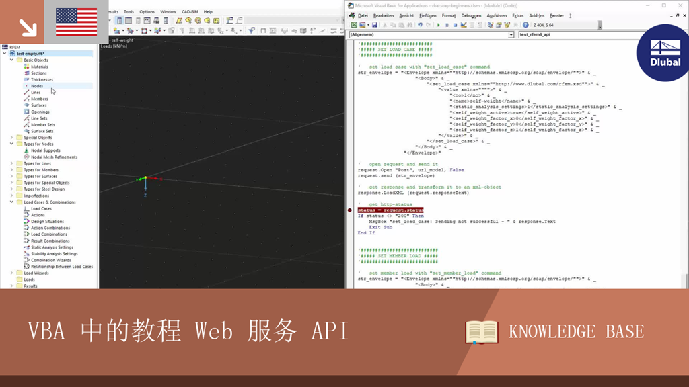The height and width of the screenshot is (387, 689).
Task: Select Surfaces in the navigator tree
Action: [38, 105]
